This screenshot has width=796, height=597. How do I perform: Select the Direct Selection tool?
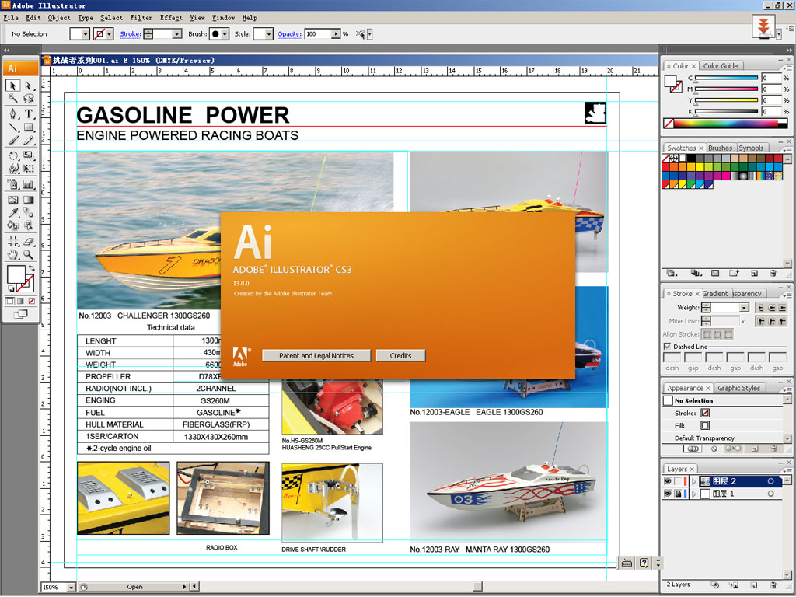(29, 85)
